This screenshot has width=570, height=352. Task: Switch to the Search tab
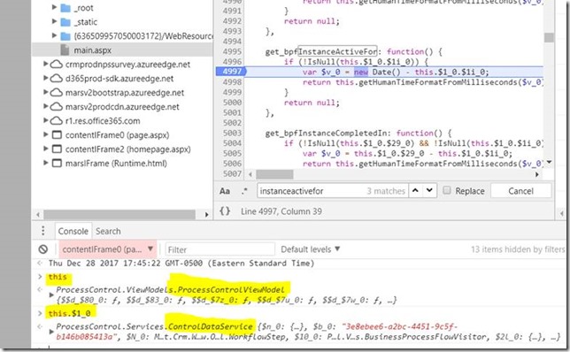(108, 231)
